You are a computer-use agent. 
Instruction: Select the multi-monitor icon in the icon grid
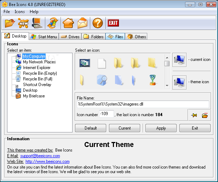[85, 63]
